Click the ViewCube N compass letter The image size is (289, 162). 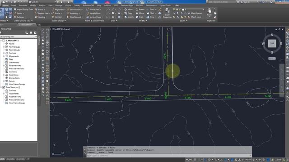[x=272, y=35]
